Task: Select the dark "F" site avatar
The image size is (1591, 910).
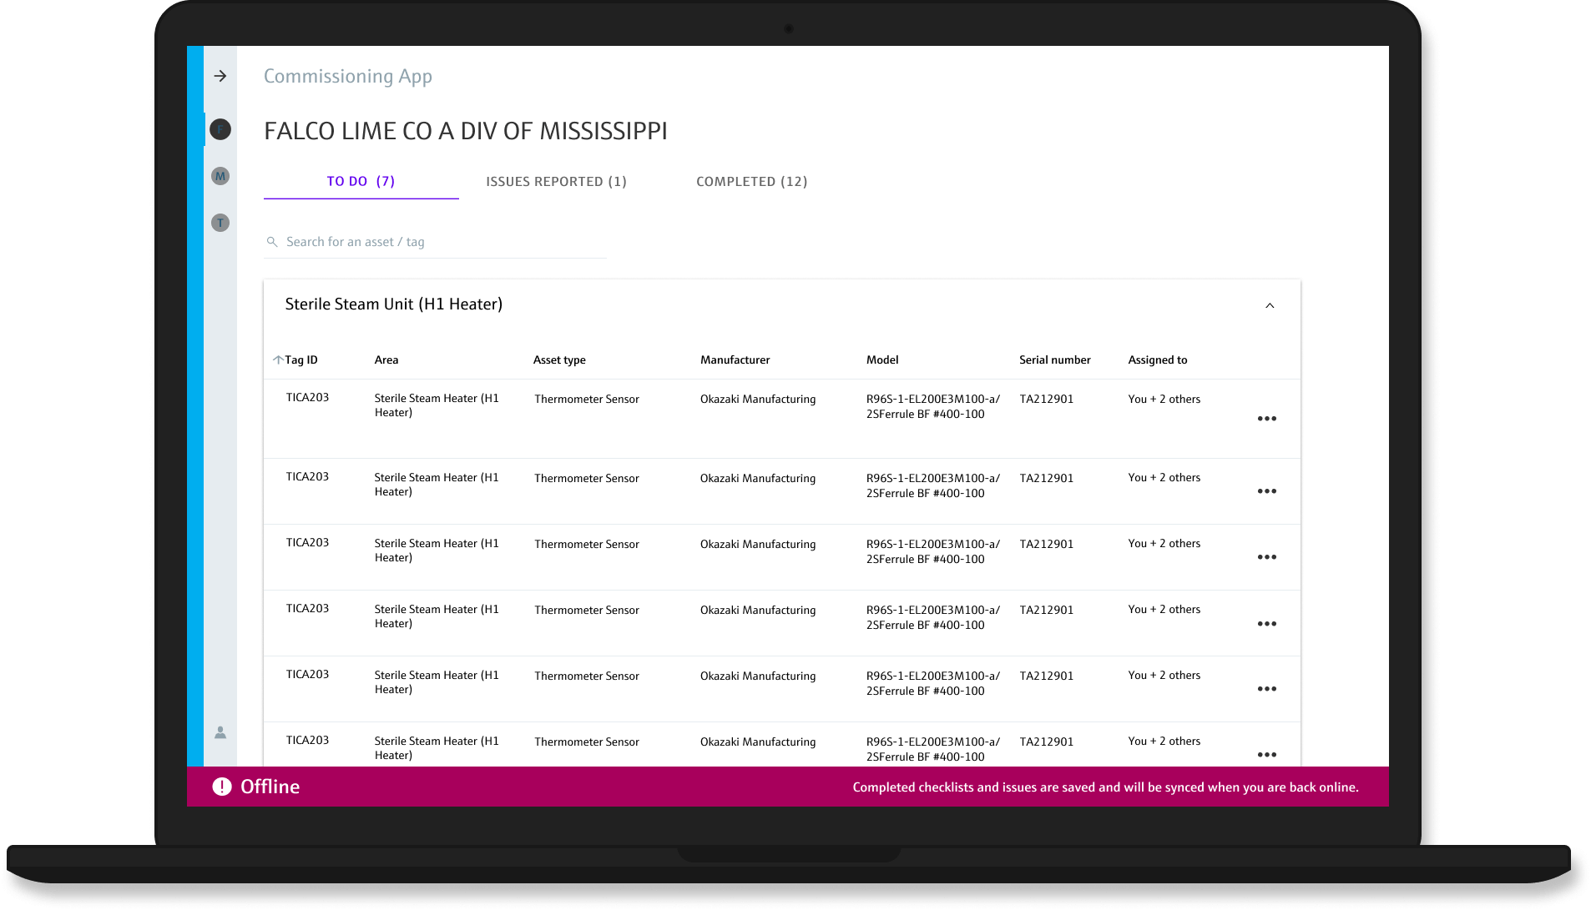Action: [x=220, y=129]
